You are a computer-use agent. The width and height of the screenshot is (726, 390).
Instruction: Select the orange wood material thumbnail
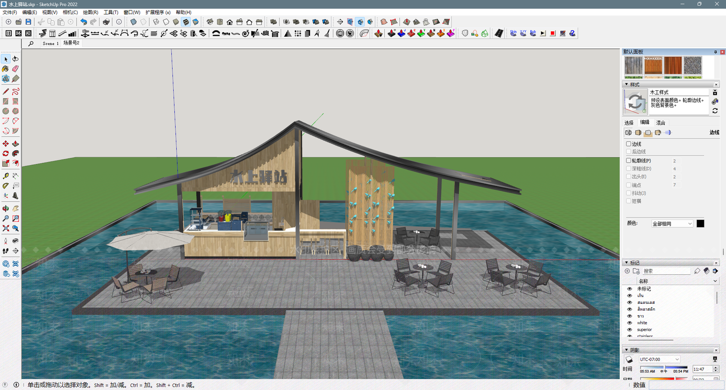[653, 66]
